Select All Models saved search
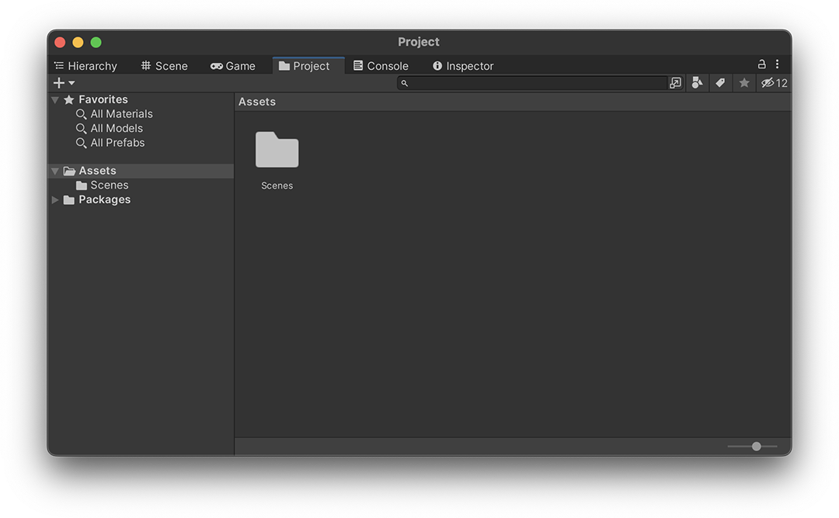The width and height of the screenshot is (839, 518). [x=110, y=128]
